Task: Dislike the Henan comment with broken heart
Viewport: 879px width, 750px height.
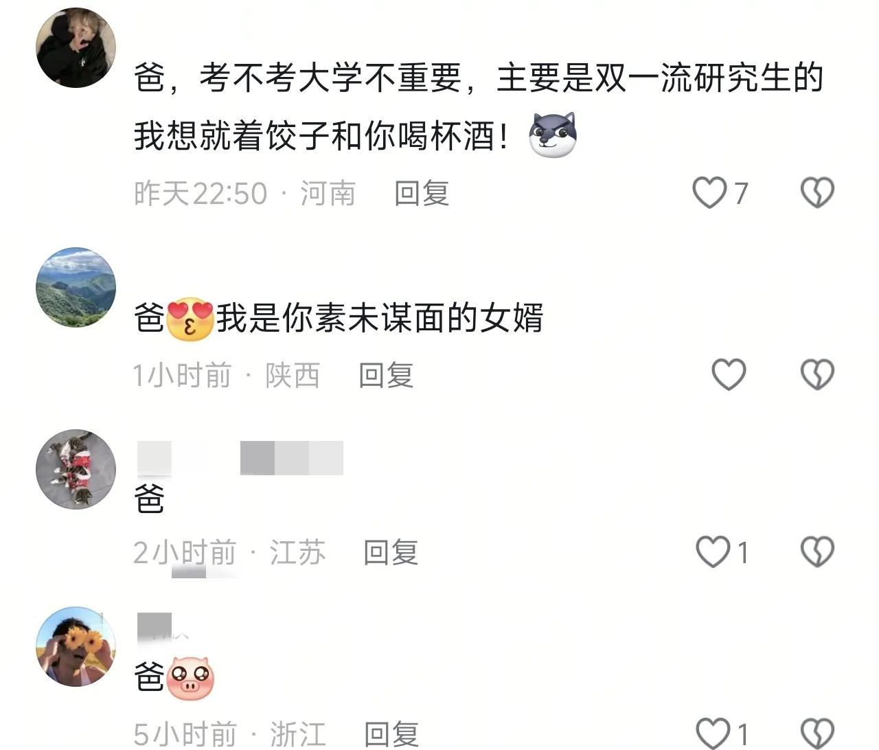Action: [817, 192]
